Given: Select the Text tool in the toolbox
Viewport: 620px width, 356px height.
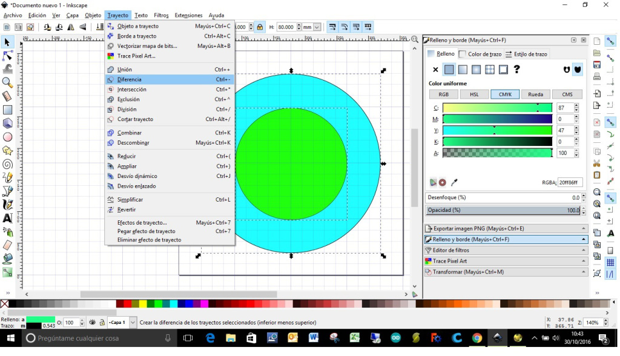Looking at the screenshot, I should point(7,218).
